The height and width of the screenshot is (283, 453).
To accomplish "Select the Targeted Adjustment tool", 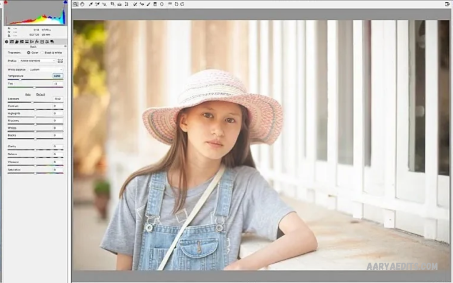I will pos(104,4).
